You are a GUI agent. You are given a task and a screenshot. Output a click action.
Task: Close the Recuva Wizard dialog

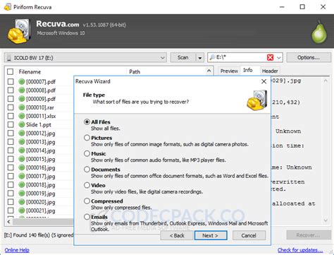[264, 81]
